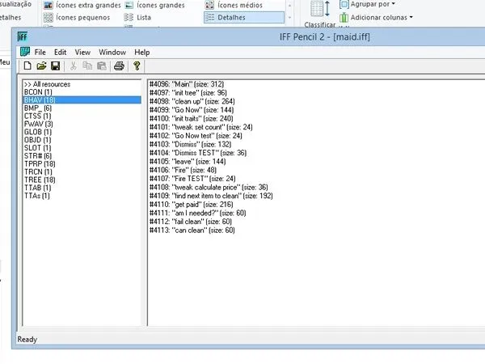Select CTSS (1) resource type
The width and height of the screenshot is (485, 364).
[x=82, y=116]
